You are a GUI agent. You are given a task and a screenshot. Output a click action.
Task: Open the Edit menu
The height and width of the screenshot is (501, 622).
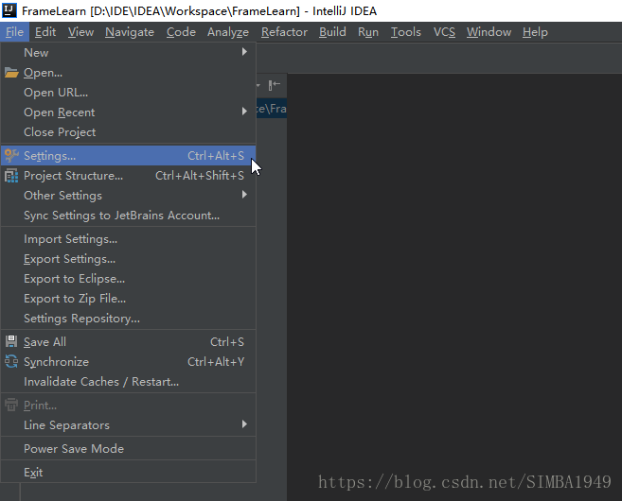[45, 32]
